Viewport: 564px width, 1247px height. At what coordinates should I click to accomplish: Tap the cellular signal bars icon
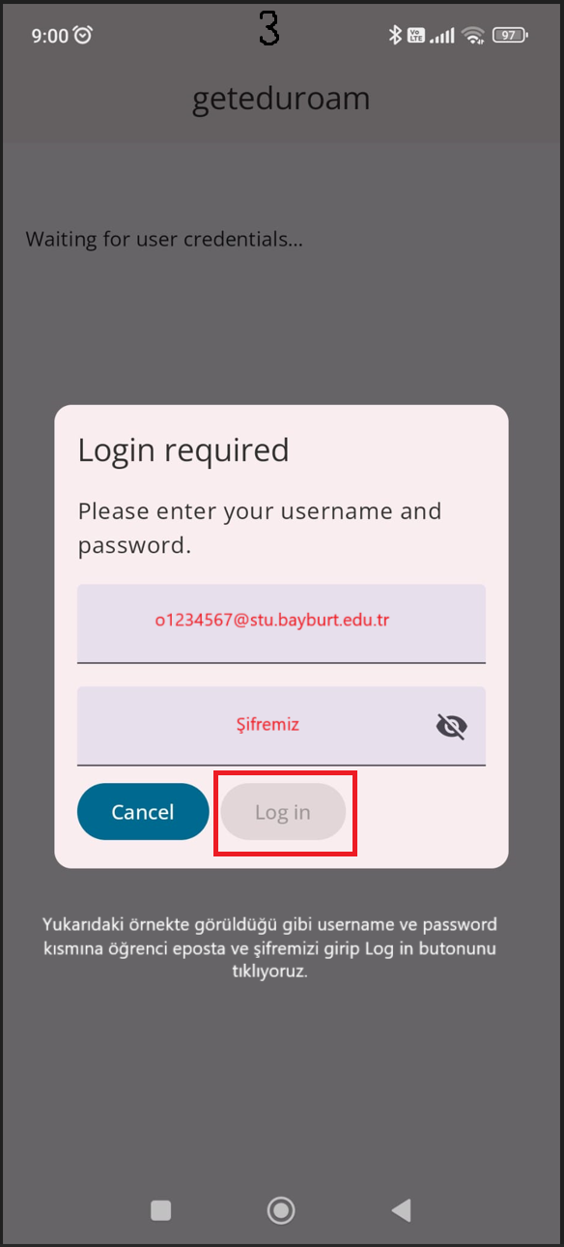click(442, 36)
